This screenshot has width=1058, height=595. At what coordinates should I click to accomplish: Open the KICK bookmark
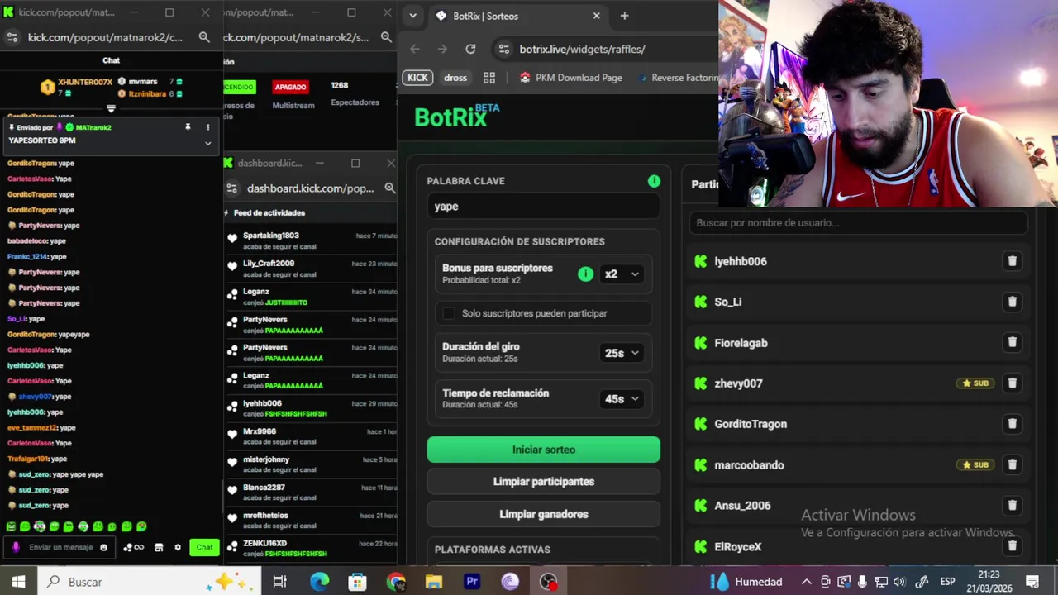pyautogui.click(x=417, y=78)
